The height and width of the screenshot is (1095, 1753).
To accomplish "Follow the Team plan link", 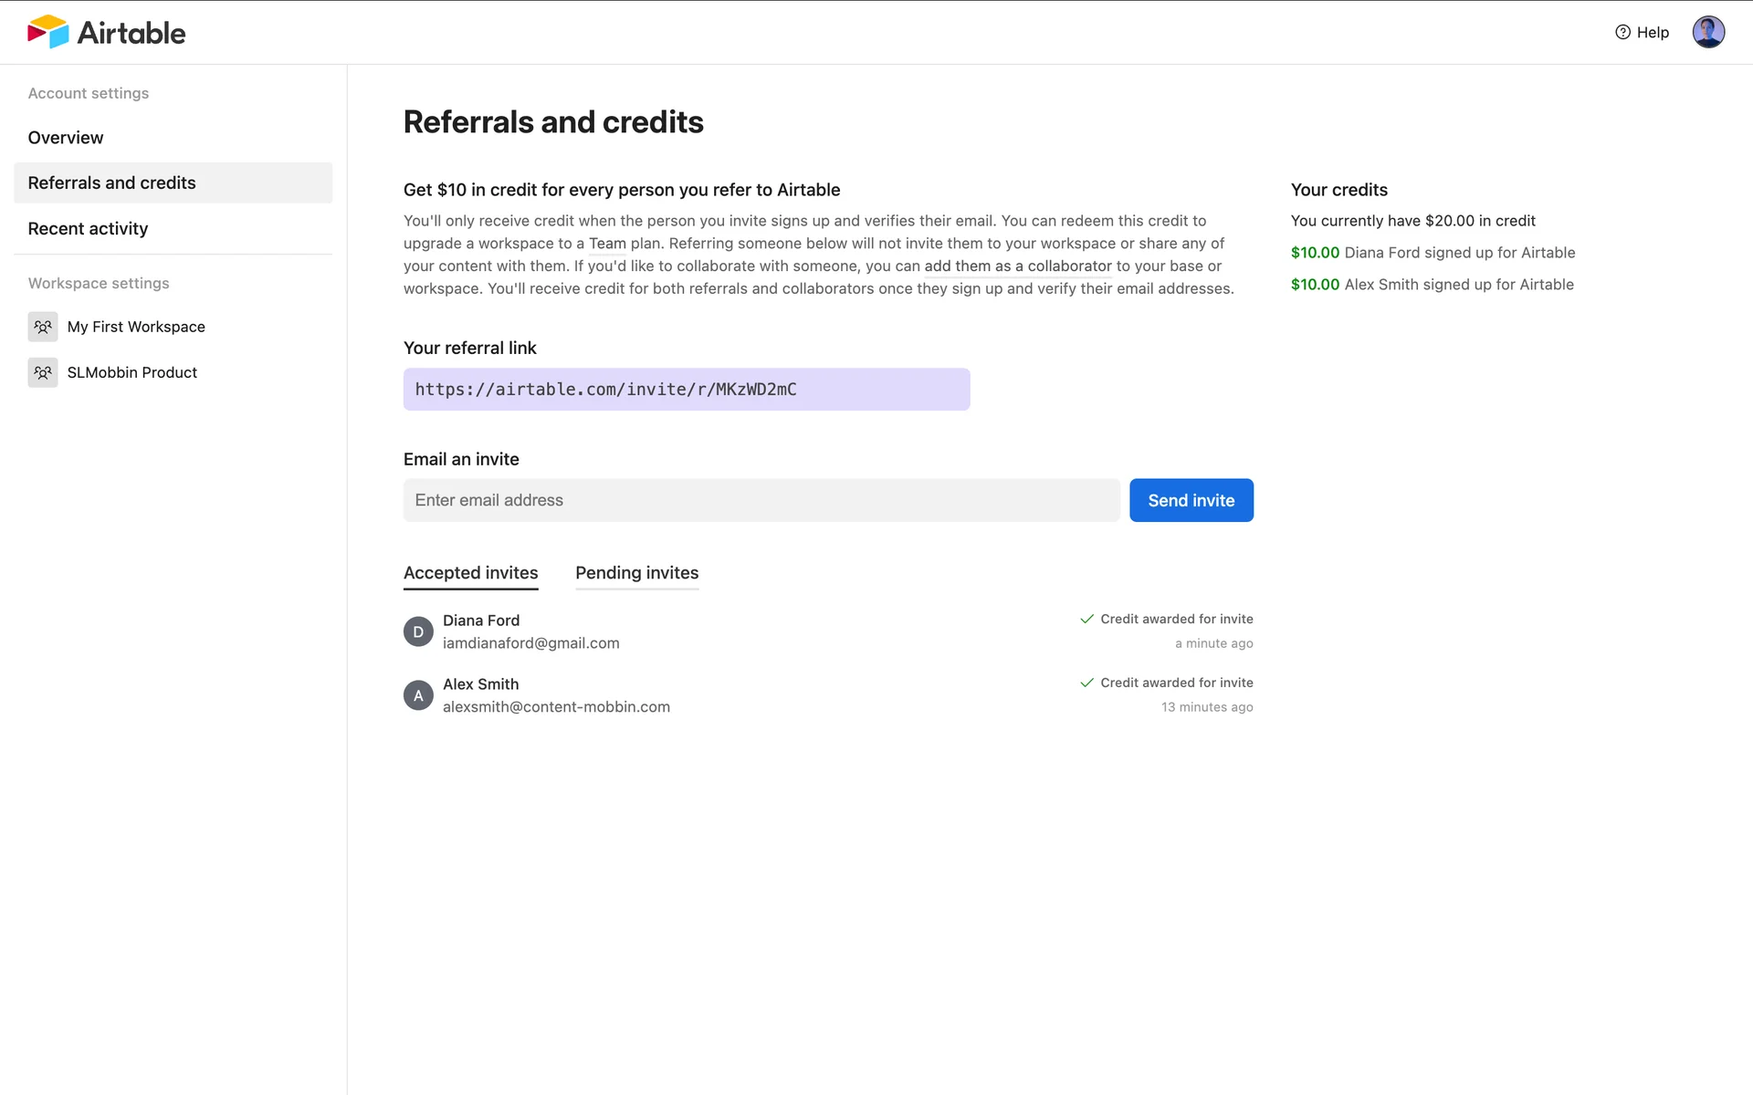I will (x=607, y=244).
